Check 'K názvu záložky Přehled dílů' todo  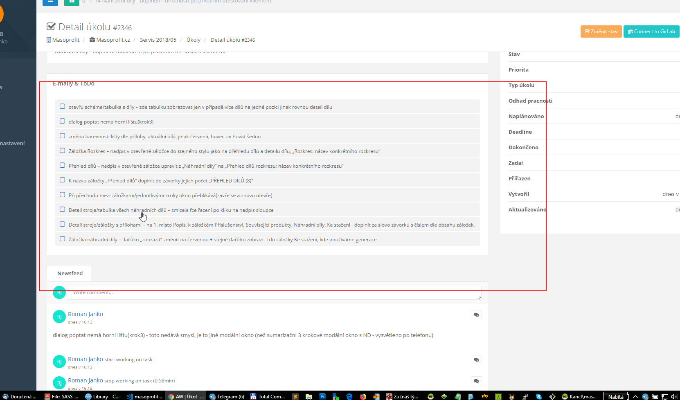tap(62, 180)
